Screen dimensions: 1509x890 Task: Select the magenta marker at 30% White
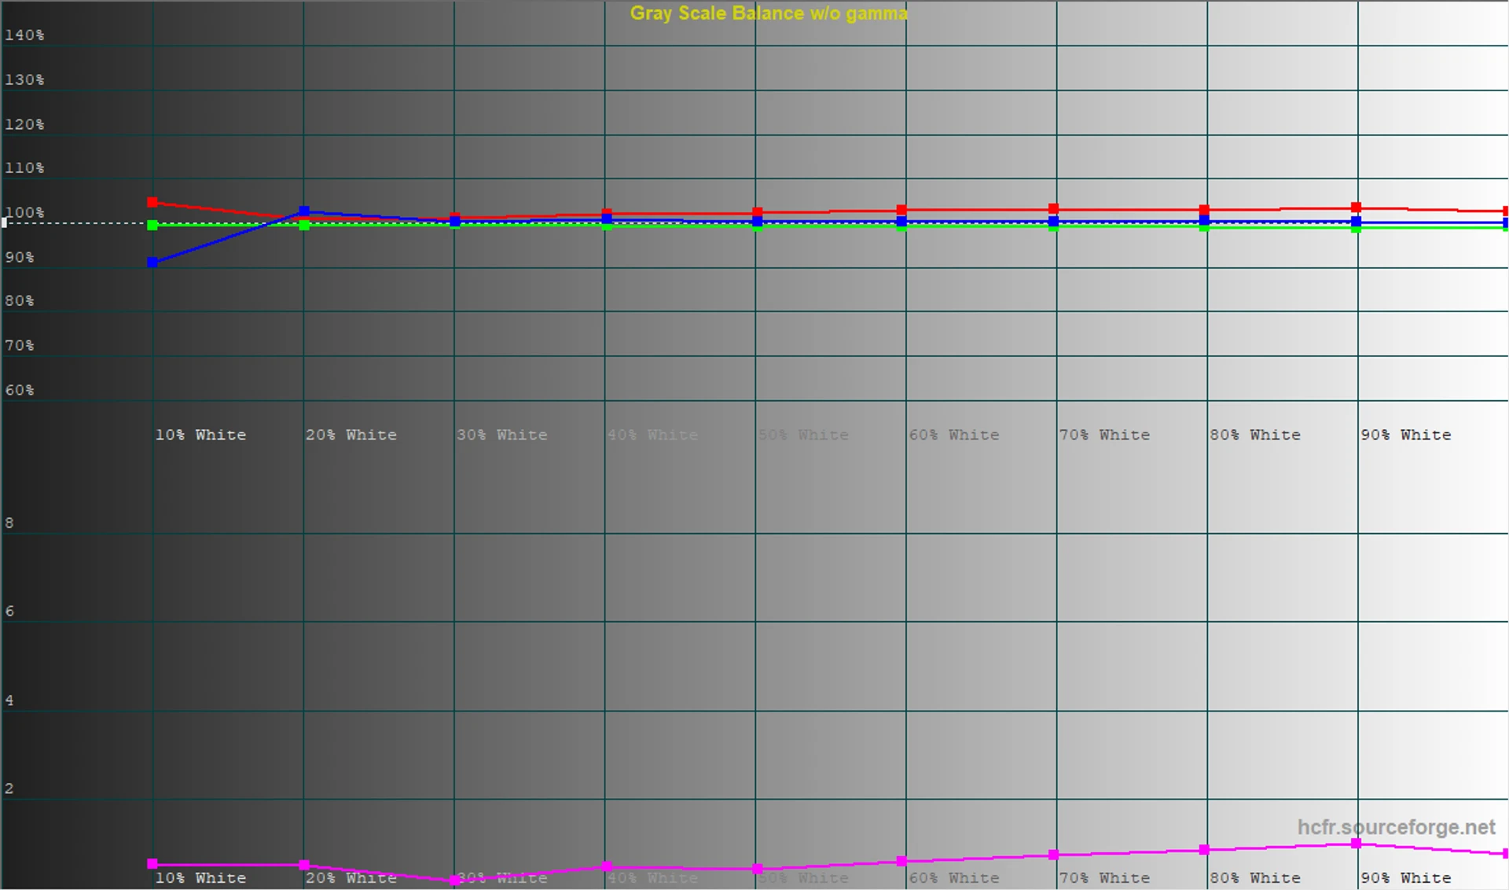click(454, 881)
